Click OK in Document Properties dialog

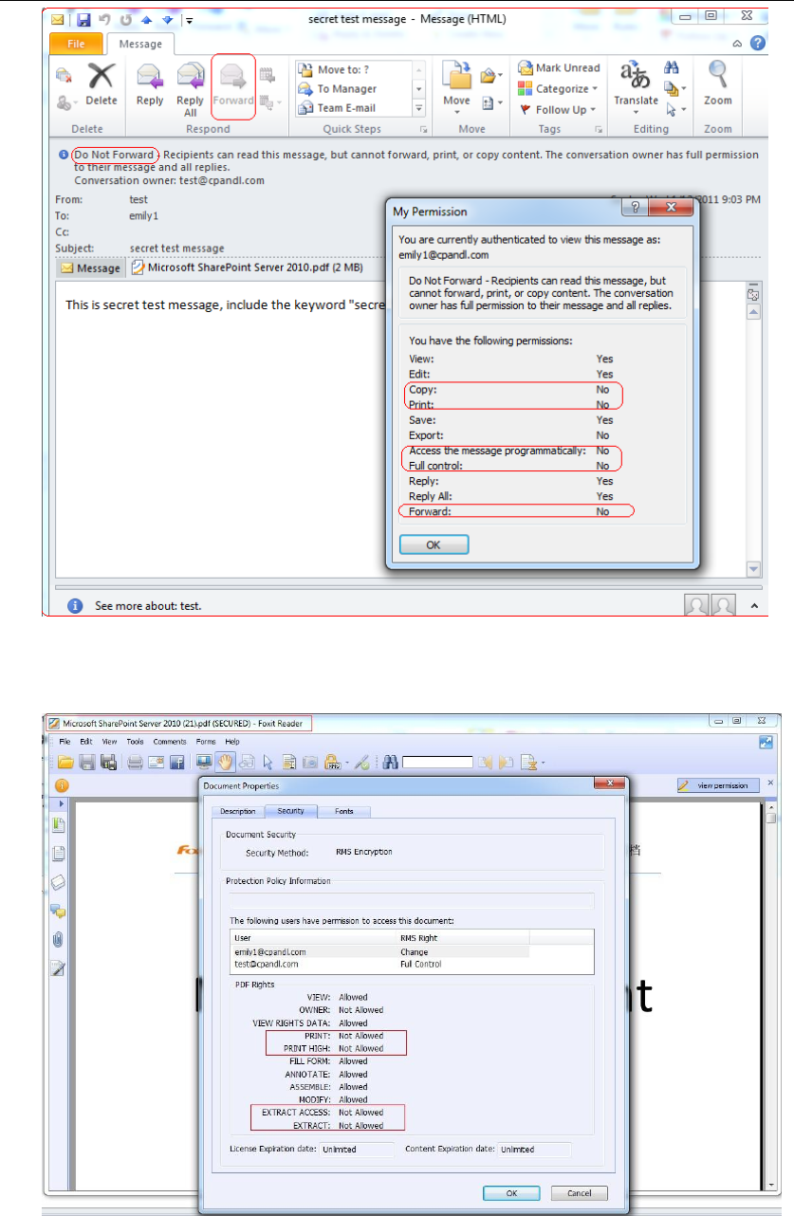tap(511, 1192)
